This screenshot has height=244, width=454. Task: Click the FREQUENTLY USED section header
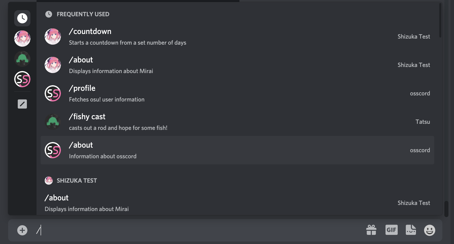point(83,14)
